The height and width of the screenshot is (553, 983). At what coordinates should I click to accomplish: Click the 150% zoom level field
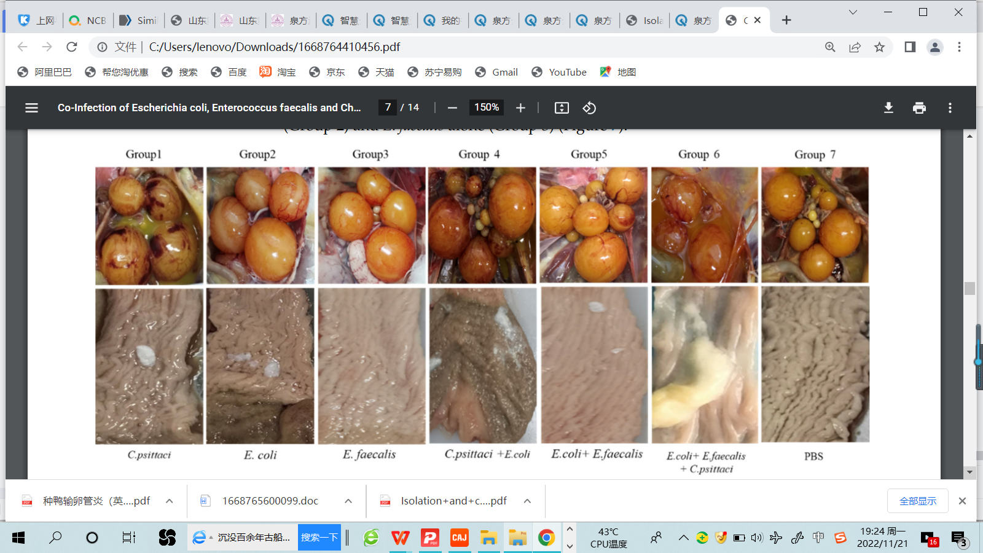487,108
